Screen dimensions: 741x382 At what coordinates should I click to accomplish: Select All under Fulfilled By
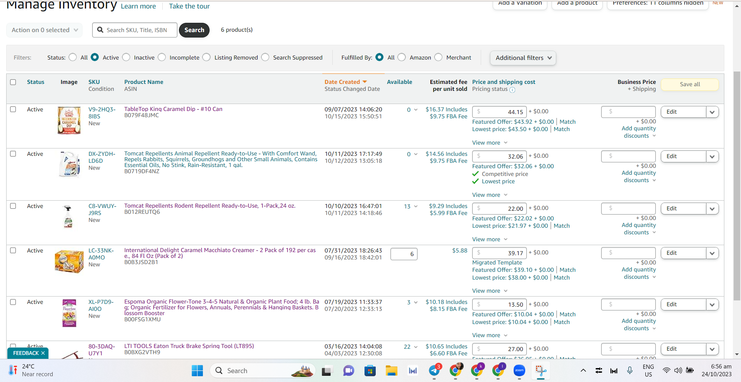coord(380,57)
